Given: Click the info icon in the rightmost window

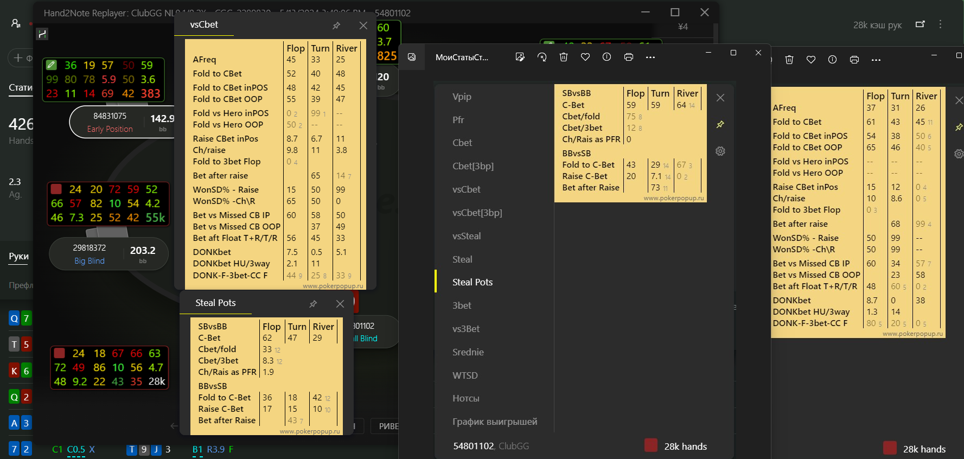Looking at the screenshot, I should point(833,60).
